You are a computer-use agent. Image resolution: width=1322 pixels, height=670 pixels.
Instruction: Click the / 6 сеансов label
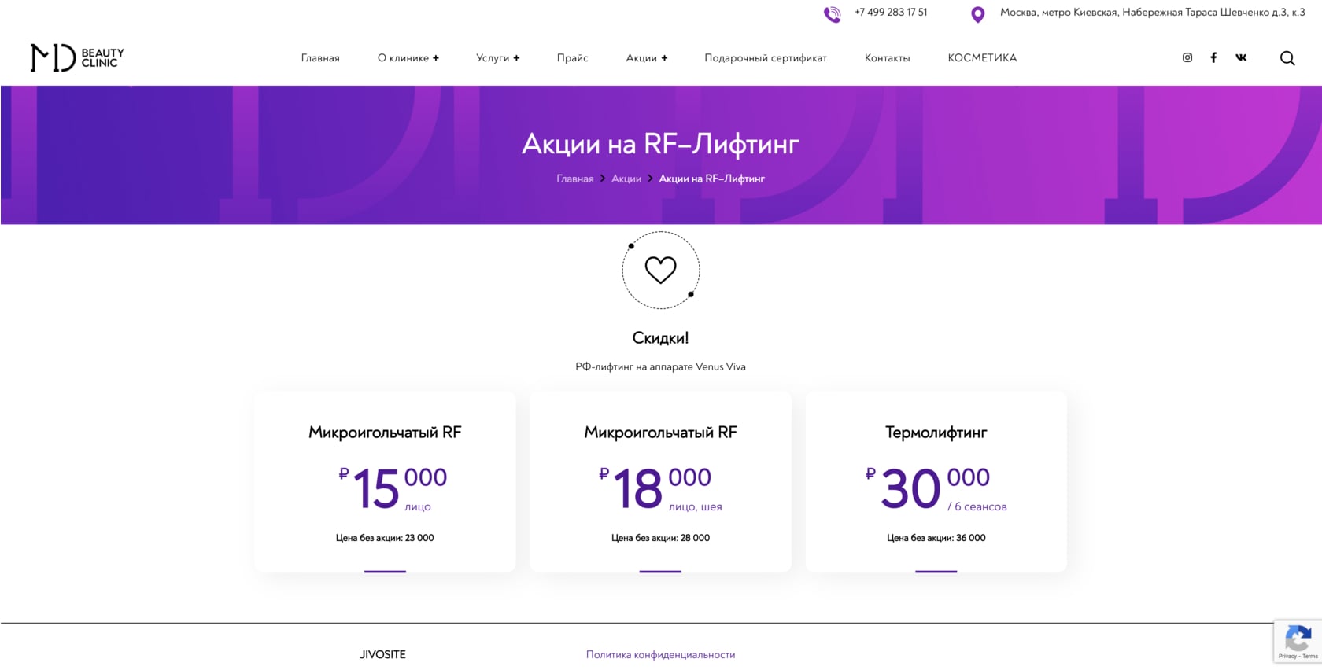(x=977, y=506)
